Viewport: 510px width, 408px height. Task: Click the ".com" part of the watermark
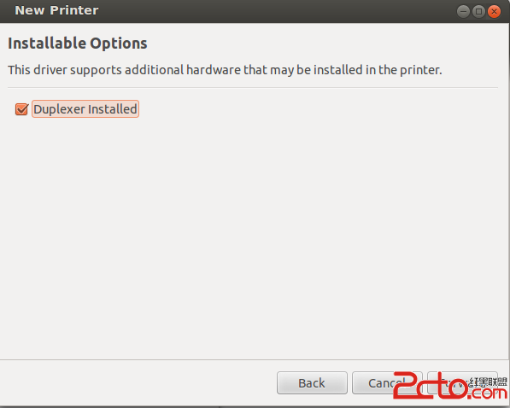tap(487, 393)
